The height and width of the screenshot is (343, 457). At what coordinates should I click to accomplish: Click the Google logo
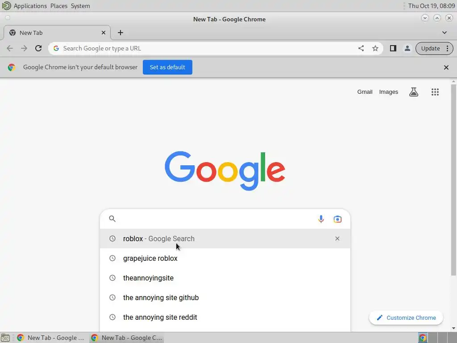coord(225,171)
